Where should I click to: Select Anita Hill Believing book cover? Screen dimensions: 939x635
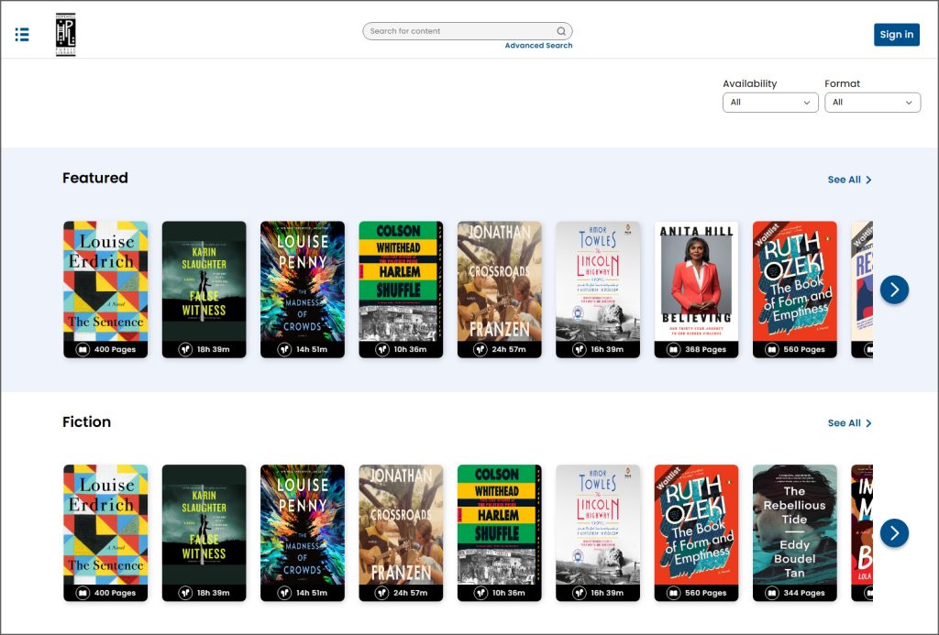point(696,281)
